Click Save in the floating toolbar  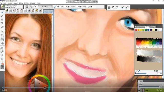click(109, 7)
